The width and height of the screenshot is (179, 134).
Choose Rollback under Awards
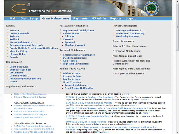tap(15, 39)
